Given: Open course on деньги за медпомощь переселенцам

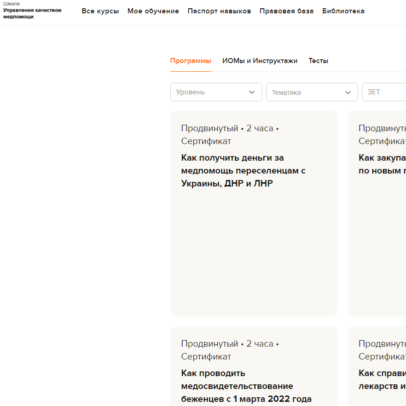Looking at the screenshot, I should [x=254, y=214].
